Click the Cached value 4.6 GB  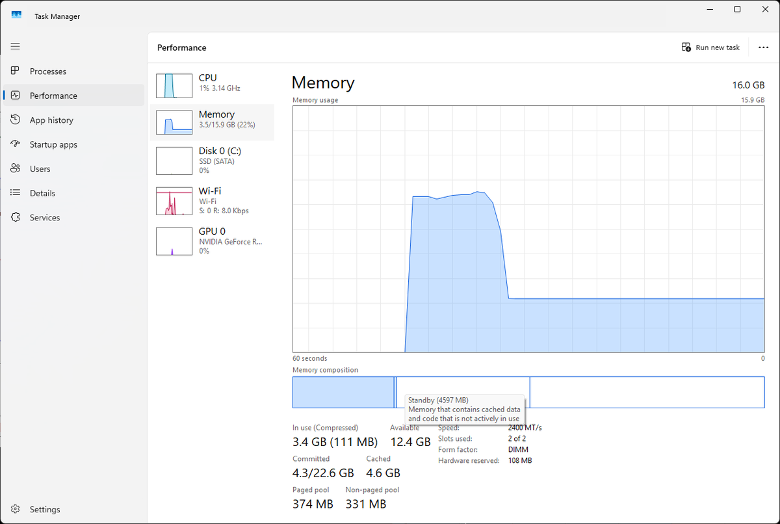[383, 473]
